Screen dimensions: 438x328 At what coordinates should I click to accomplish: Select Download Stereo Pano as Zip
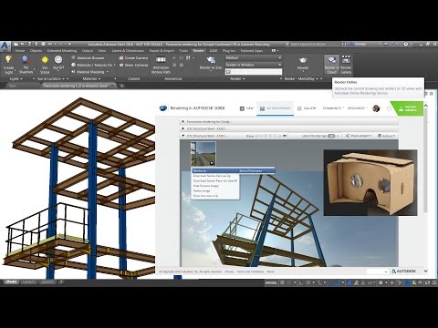(x=212, y=176)
